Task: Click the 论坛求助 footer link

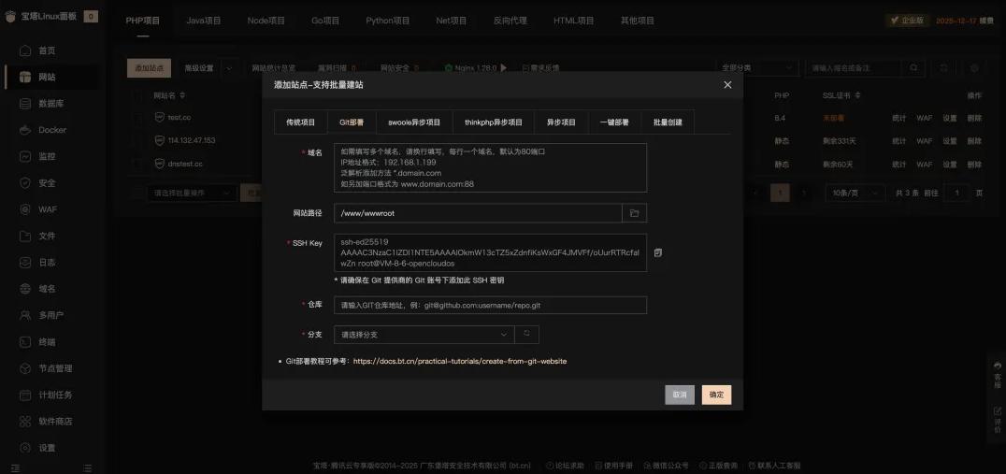Action: [x=565, y=466]
